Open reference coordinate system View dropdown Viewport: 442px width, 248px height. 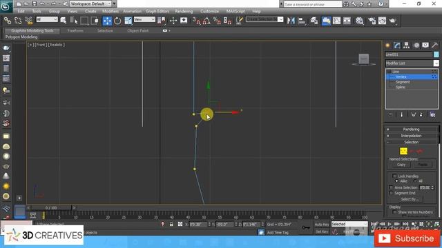click(144, 19)
